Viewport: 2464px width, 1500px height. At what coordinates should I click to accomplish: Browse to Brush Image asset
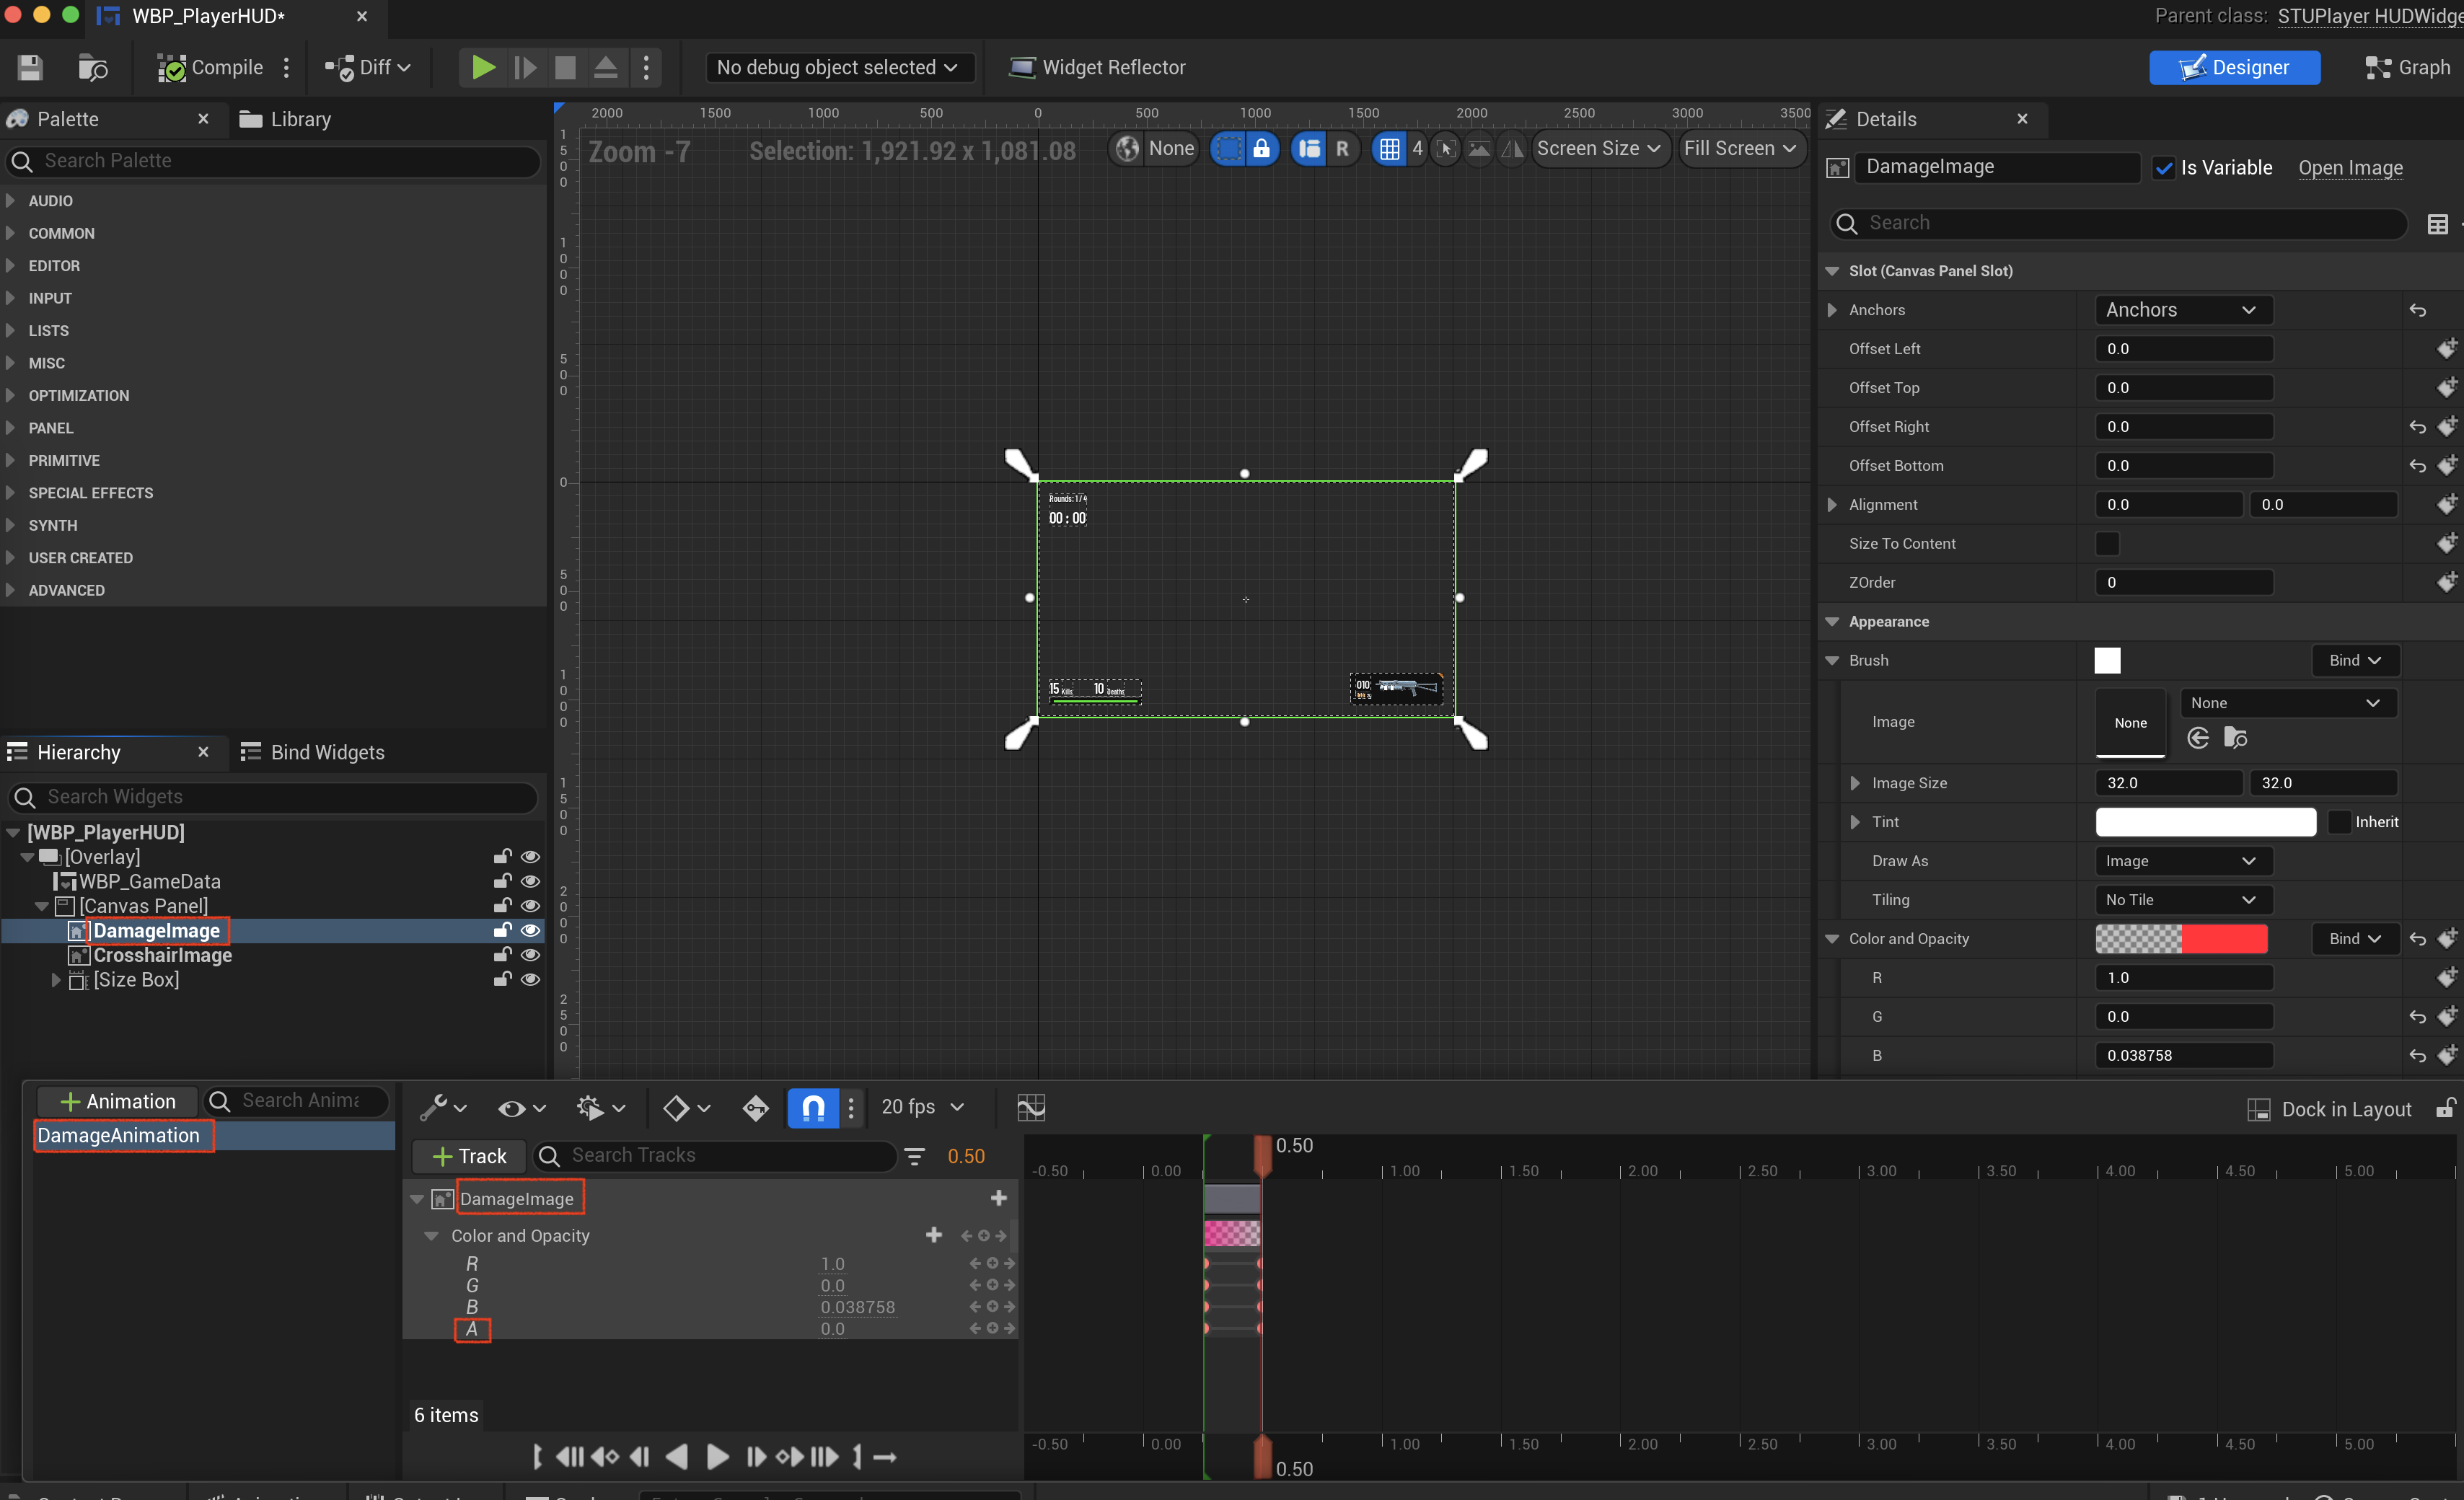pos(2236,738)
